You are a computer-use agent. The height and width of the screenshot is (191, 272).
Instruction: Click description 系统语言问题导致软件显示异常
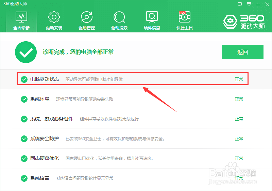[85, 178]
